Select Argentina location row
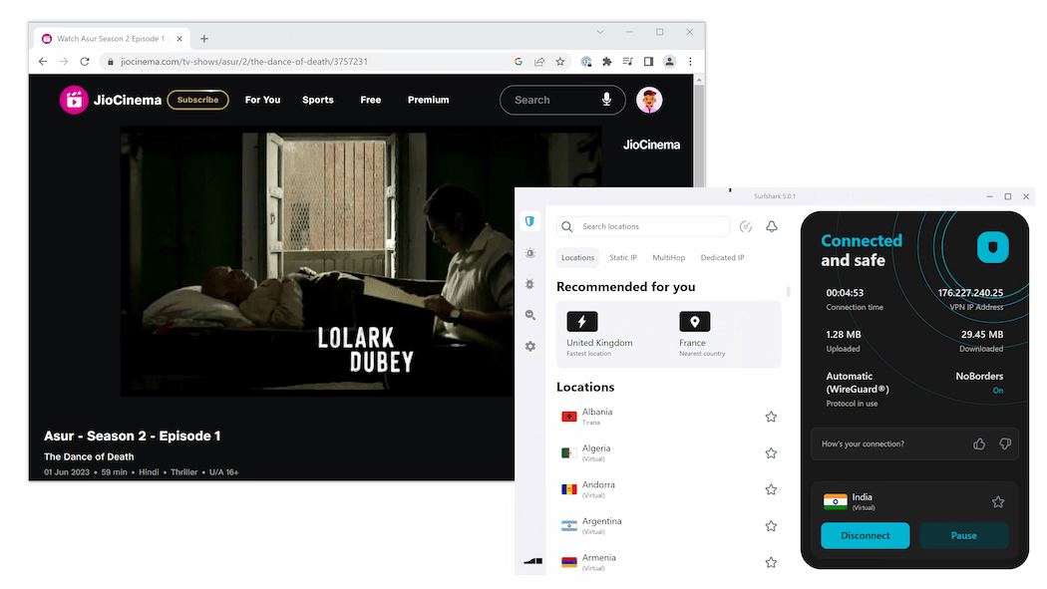This screenshot has width=1047, height=589. [668, 526]
